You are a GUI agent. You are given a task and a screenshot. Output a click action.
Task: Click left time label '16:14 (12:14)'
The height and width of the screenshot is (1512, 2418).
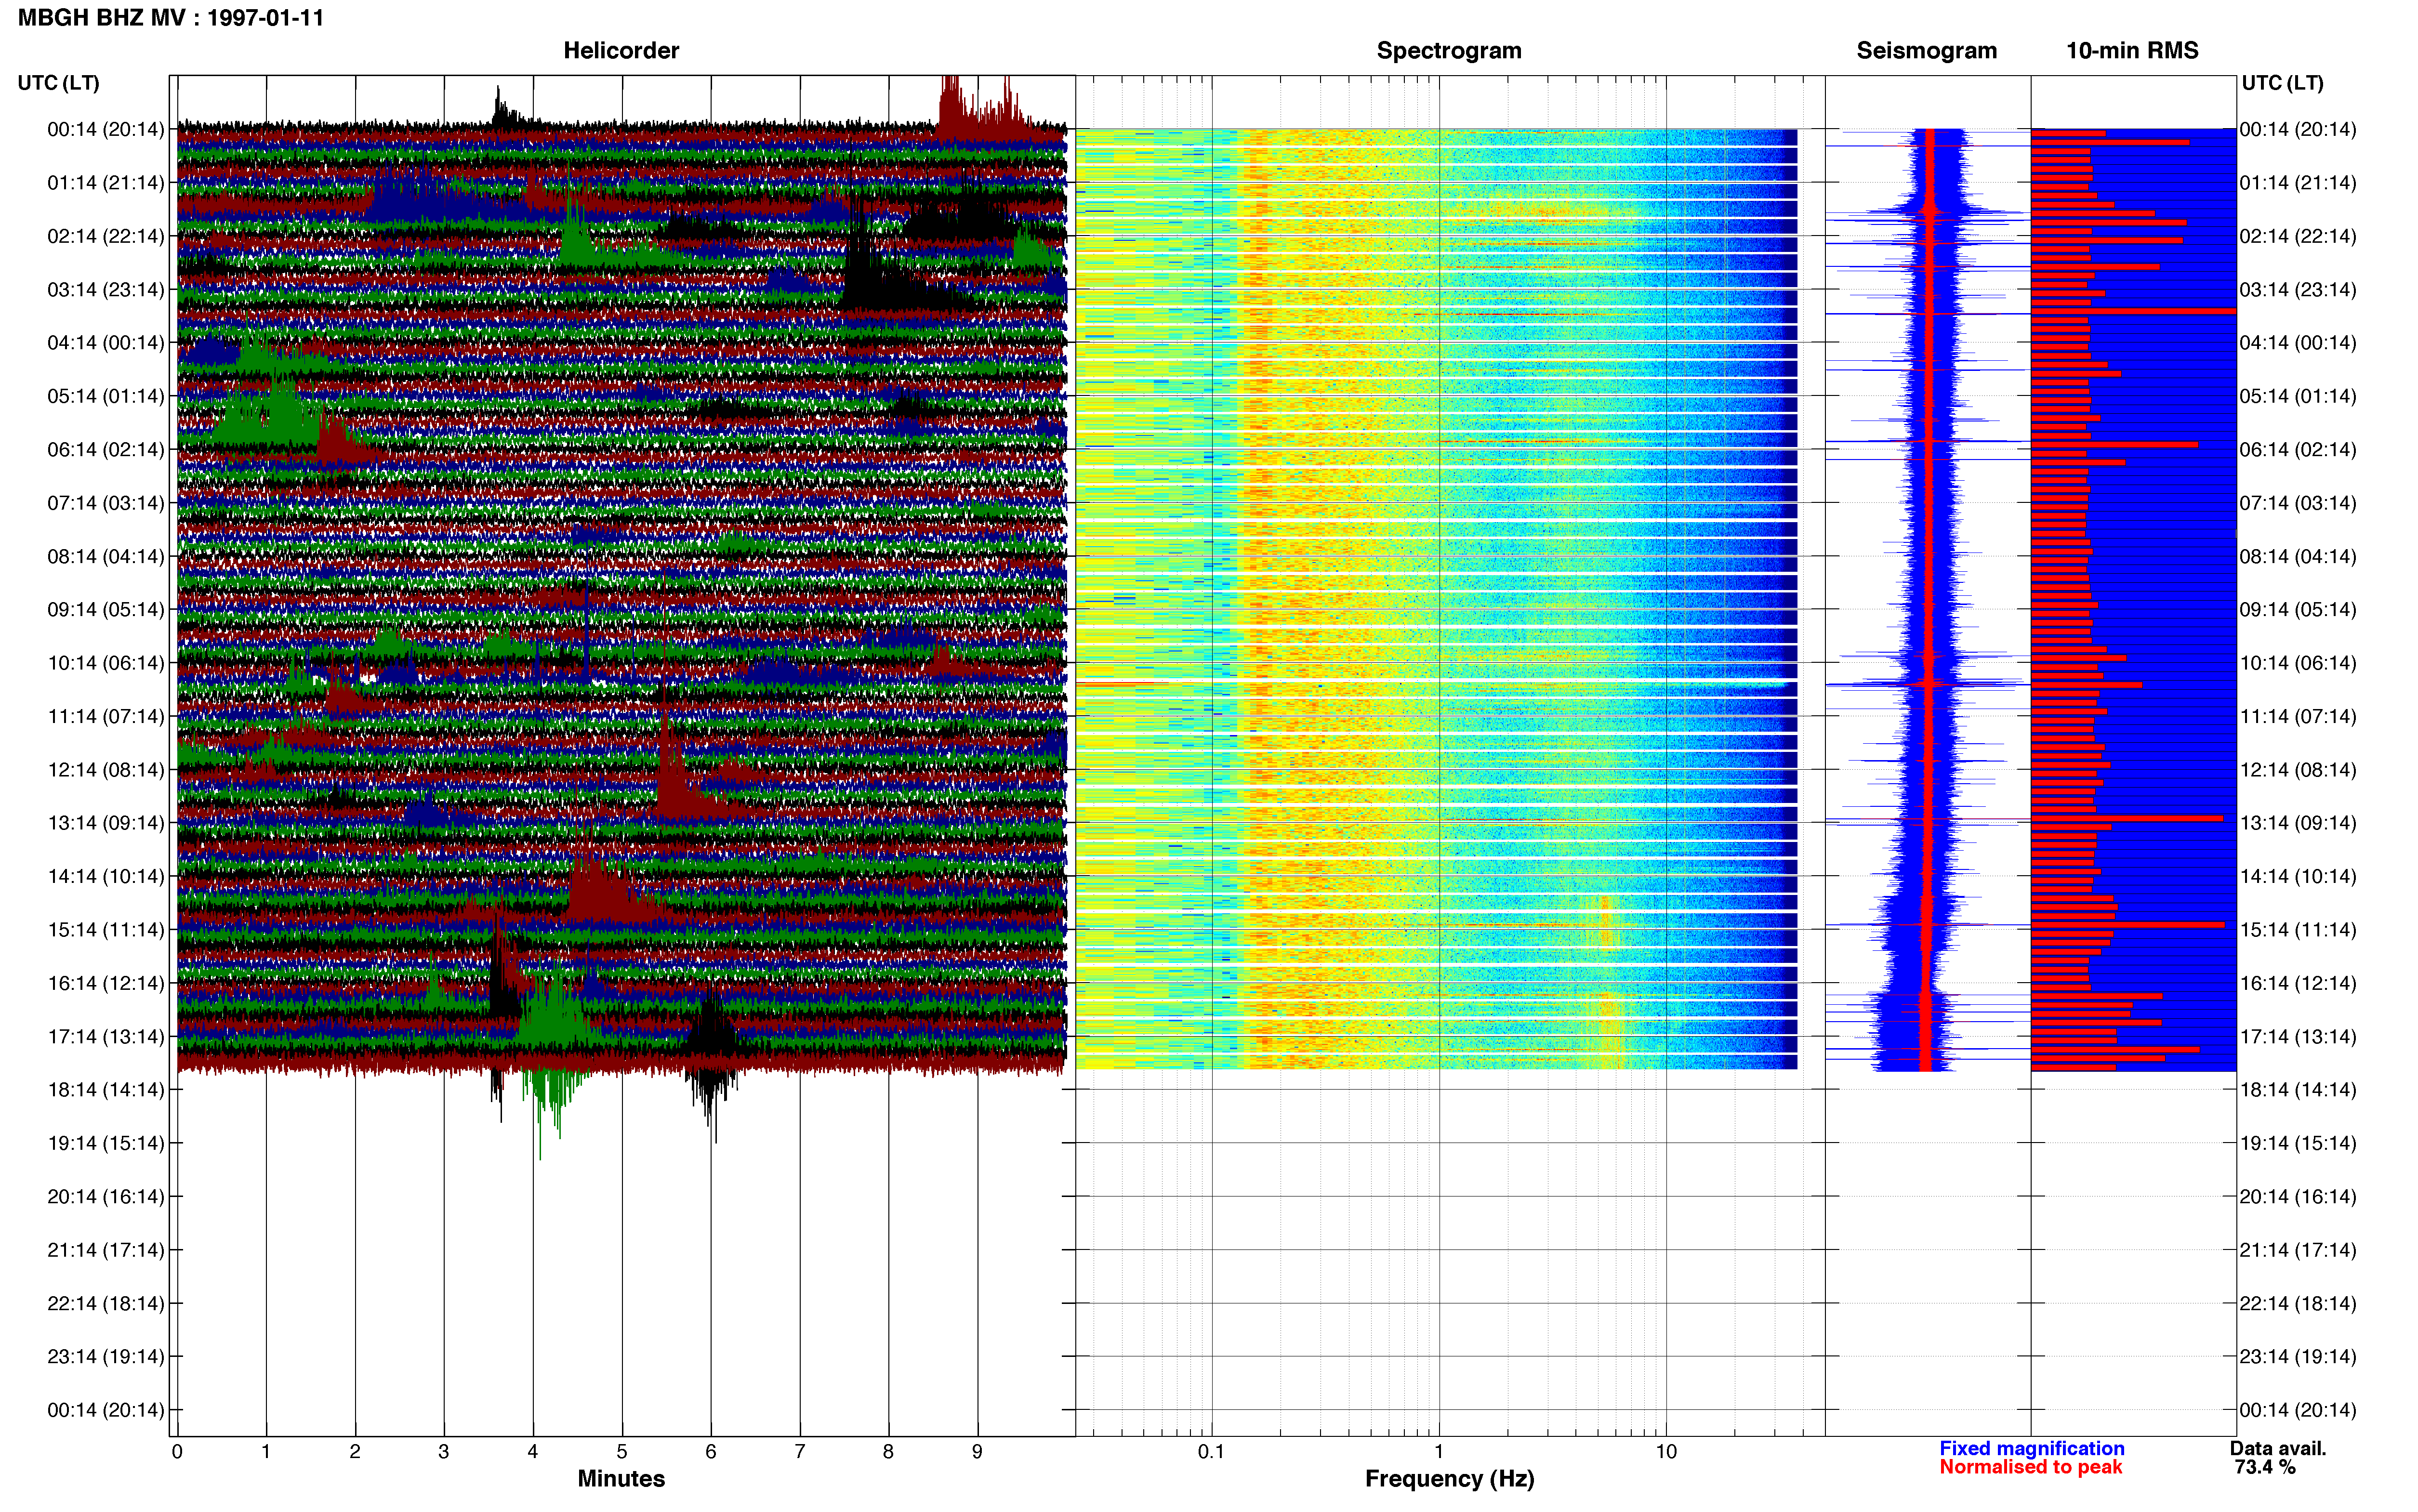[x=105, y=983]
